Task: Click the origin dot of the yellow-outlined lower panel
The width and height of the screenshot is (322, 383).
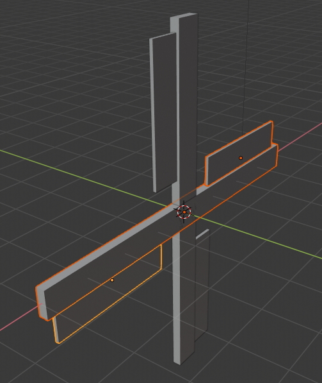Action: pos(112,280)
